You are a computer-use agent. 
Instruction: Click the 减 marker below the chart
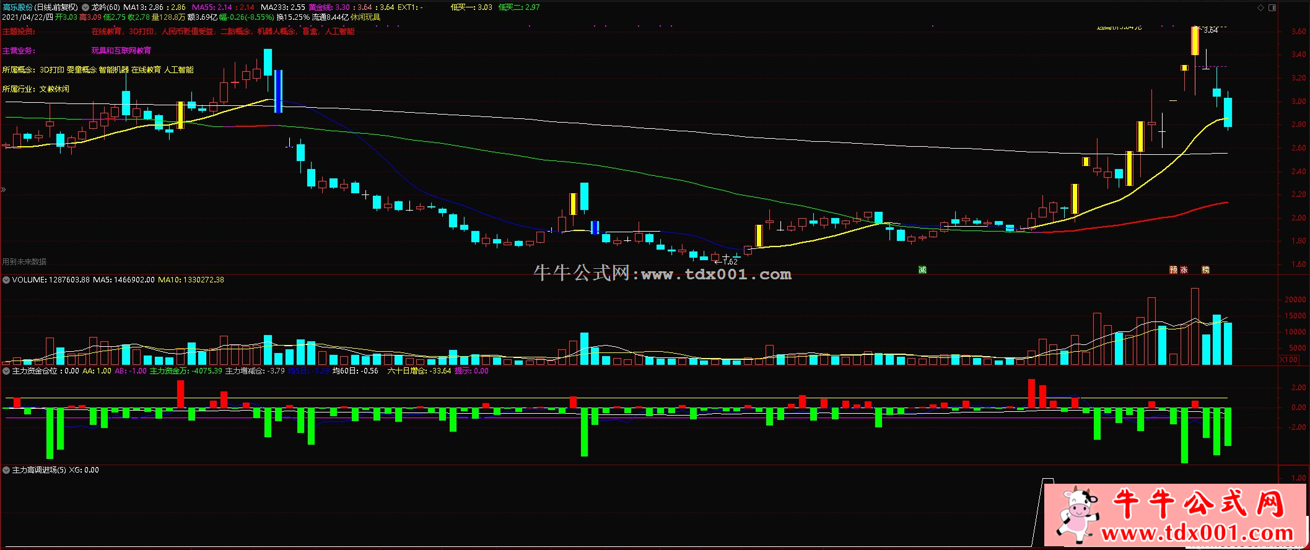(x=922, y=269)
